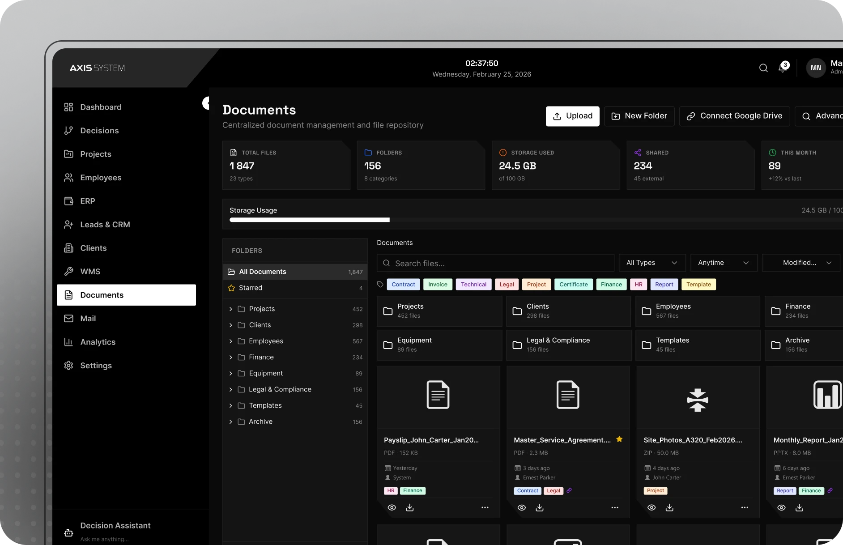Collapse the sidebar with the arrow handle
843x545 pixels.
206,103
